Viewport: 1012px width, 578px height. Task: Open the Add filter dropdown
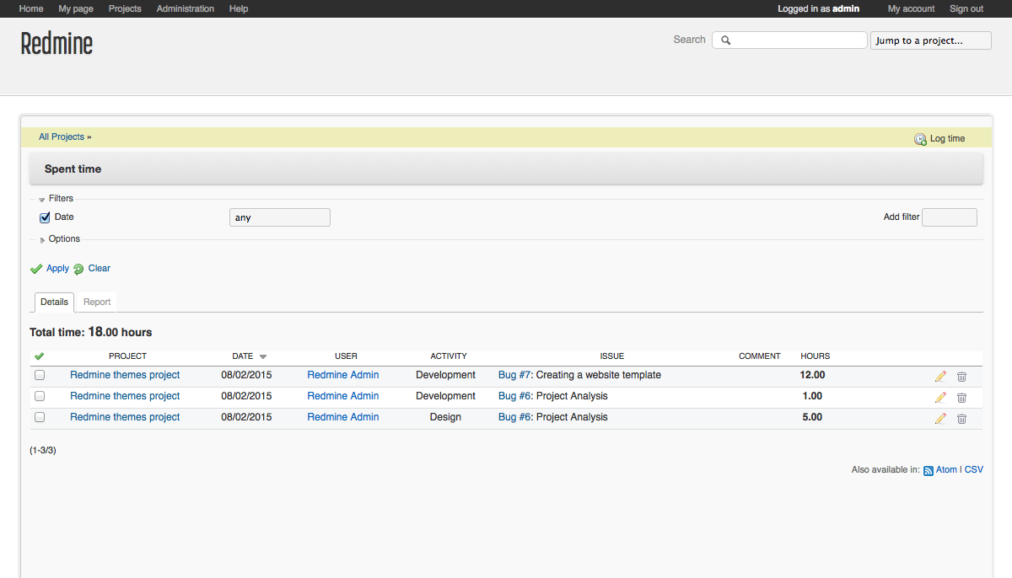click(950, 217)
